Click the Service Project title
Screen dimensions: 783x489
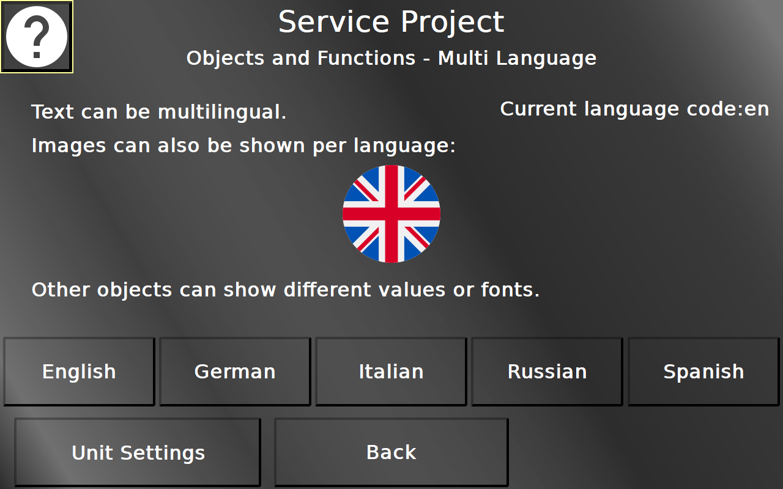point(391,21)
